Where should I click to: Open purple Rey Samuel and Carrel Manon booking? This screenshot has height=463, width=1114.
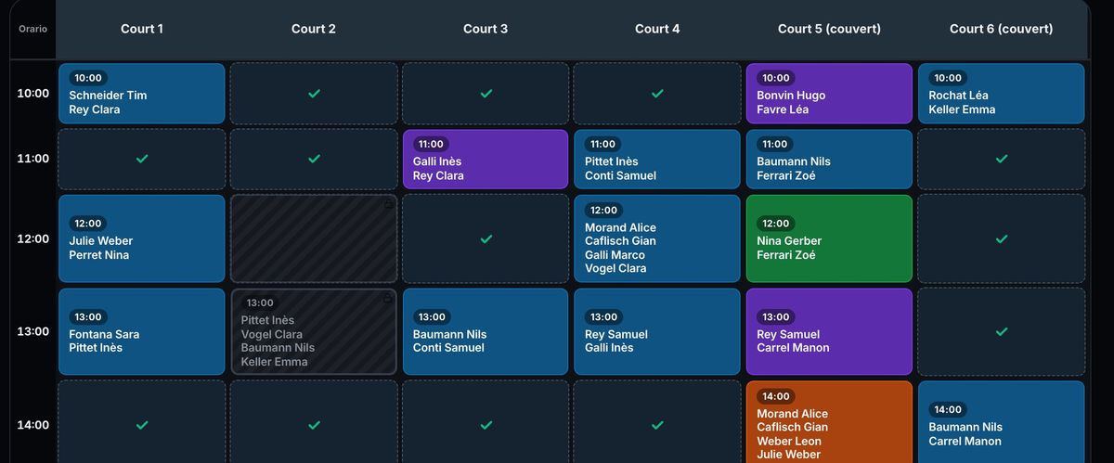[829, 331]
